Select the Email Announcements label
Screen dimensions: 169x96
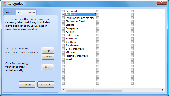[x=79, y=18]
